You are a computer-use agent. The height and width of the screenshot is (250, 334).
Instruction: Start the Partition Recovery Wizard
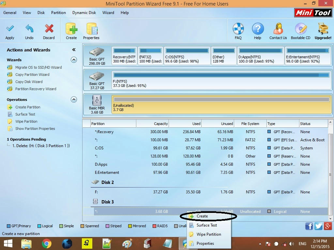(36, 89)
